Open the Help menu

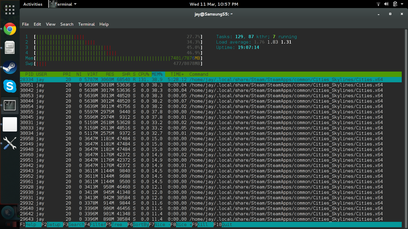click(104, 24)
